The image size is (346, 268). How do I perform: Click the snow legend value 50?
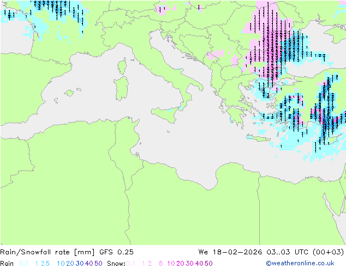(x=208, y=264)
